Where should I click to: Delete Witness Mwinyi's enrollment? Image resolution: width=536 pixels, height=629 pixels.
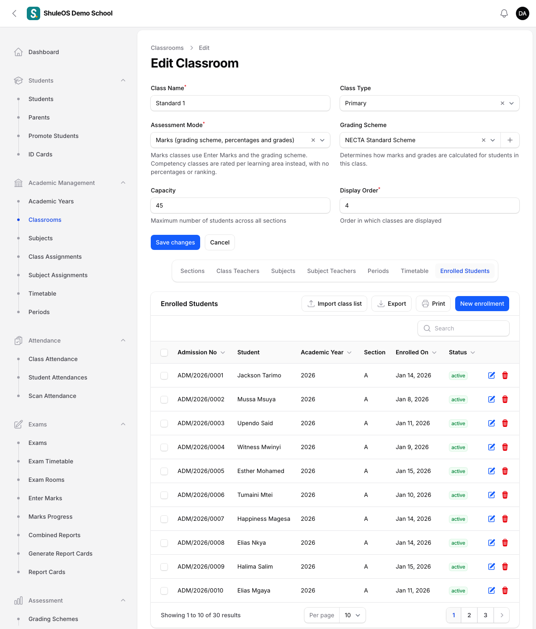point(505,447)
